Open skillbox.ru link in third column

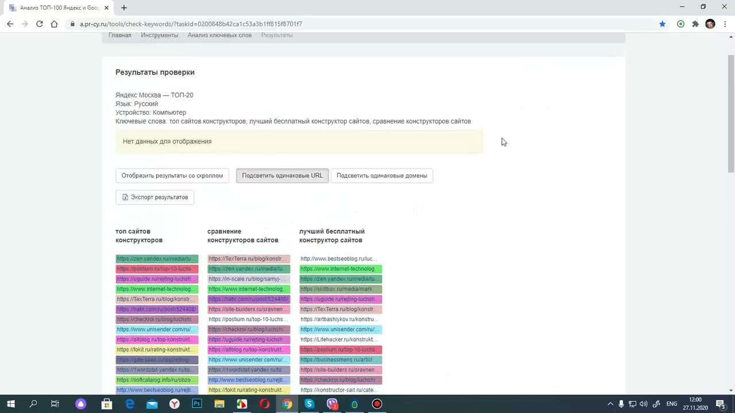[341, 289]
